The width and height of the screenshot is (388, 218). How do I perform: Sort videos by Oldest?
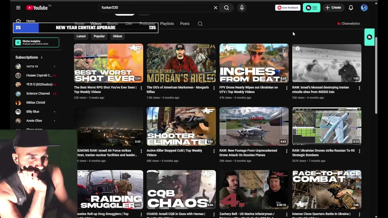click(117, 36)
